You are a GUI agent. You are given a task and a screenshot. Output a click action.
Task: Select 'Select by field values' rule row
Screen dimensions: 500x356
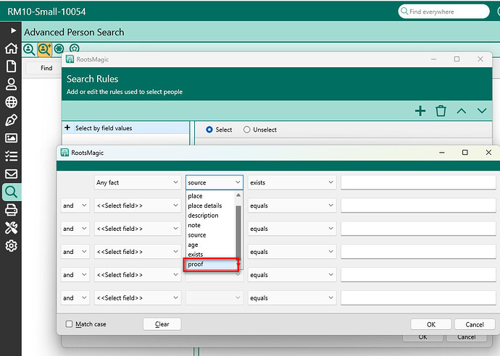pyautogui.click(x=125, y=128)
